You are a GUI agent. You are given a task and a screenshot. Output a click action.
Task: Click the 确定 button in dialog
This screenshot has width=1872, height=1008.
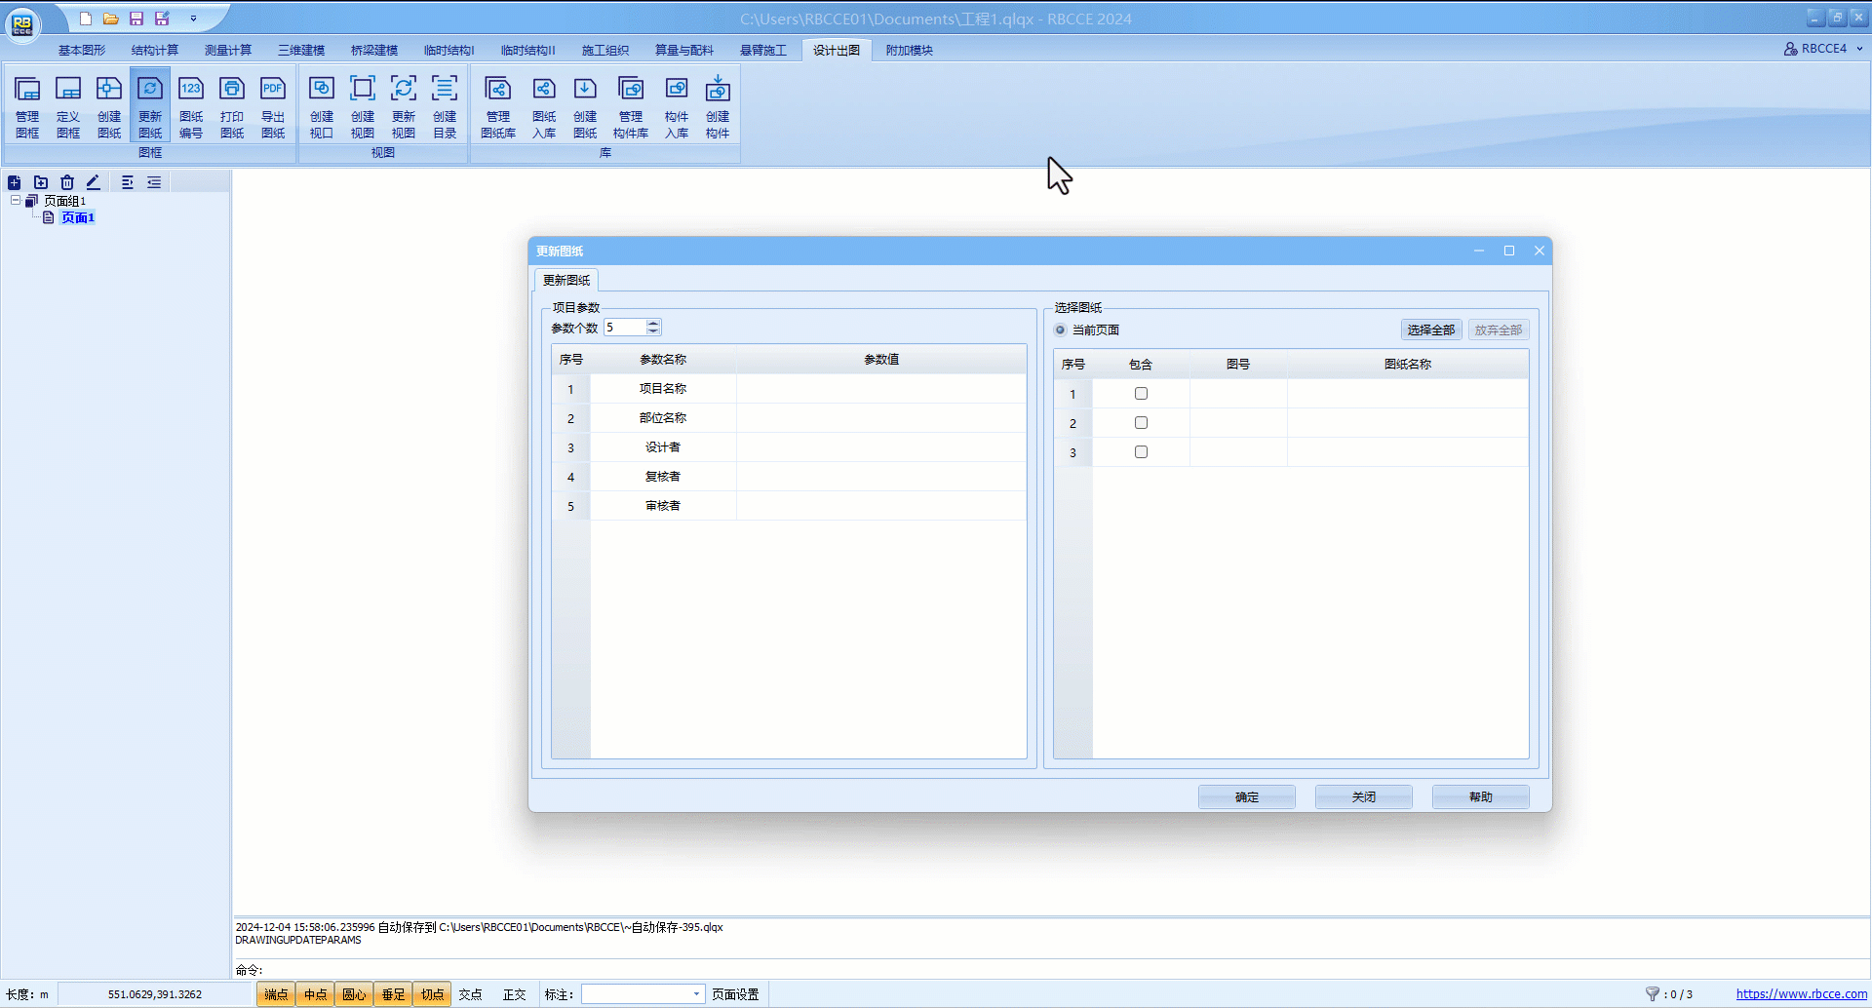pos(1246,797)
